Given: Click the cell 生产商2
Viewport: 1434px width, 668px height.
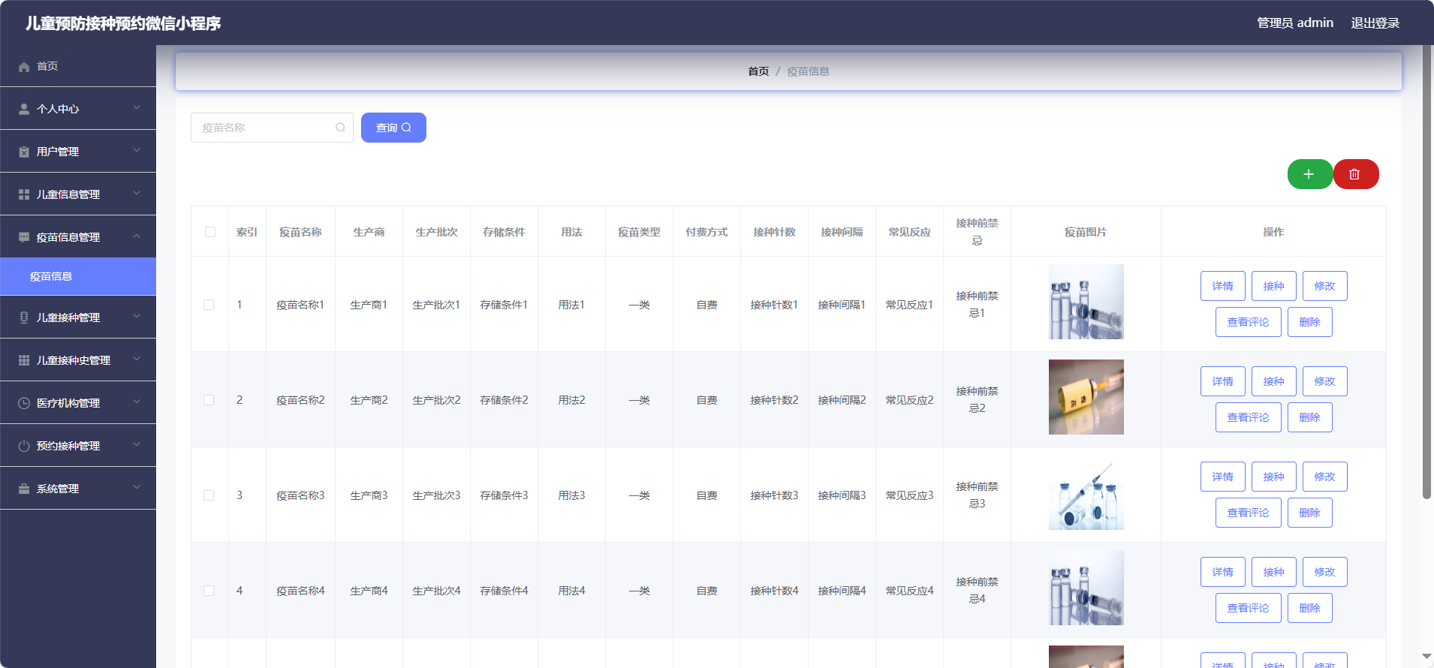Looking at the screenshot, I should (x=369, y=400).
